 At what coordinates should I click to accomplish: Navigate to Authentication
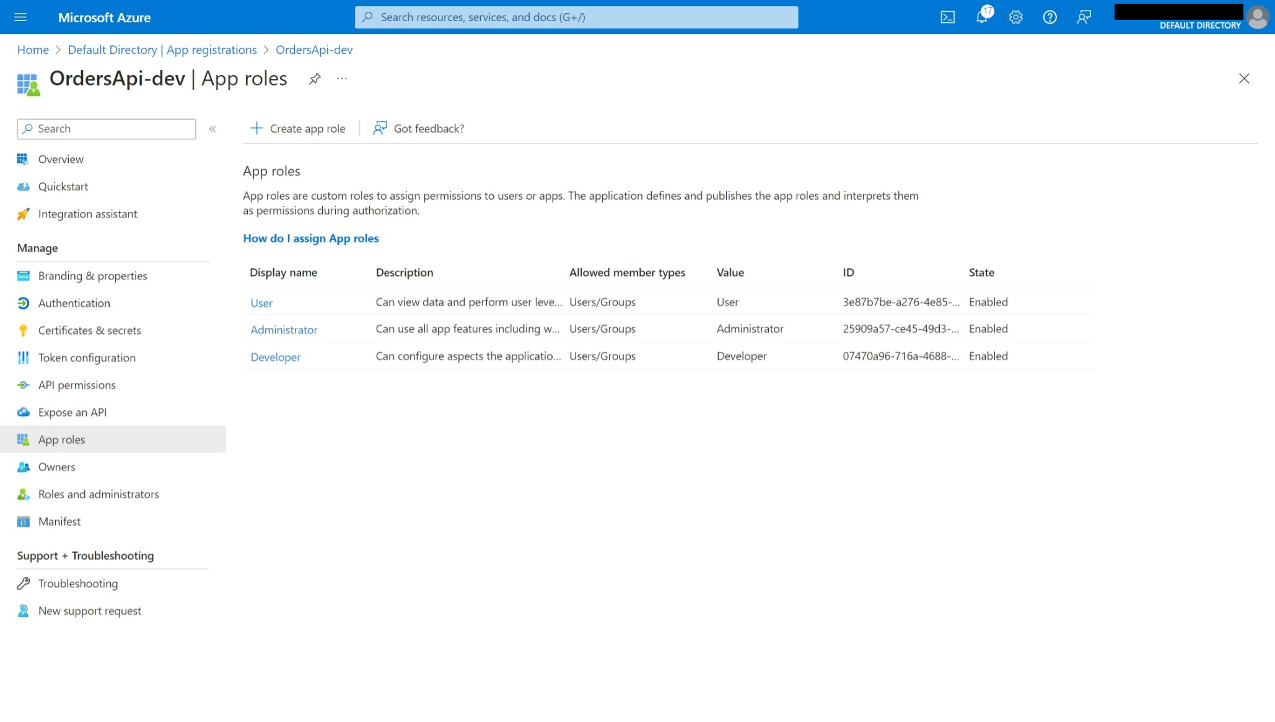[x=74, y=303]
